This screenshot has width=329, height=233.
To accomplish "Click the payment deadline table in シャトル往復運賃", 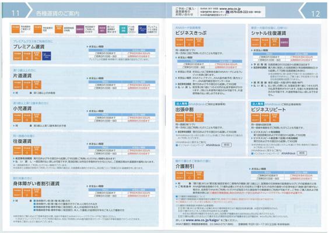I will pyautogui.click(x=285, y=57).
